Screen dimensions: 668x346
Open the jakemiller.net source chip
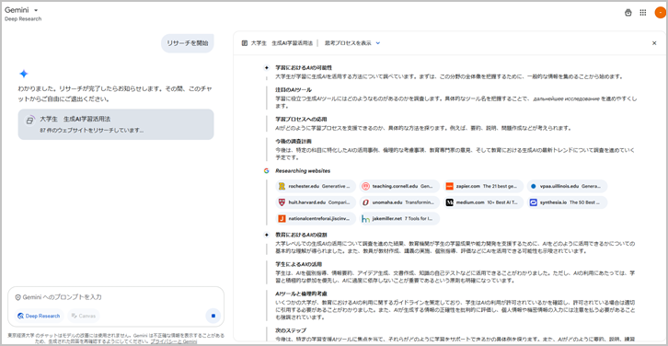(x=399, y=219)
